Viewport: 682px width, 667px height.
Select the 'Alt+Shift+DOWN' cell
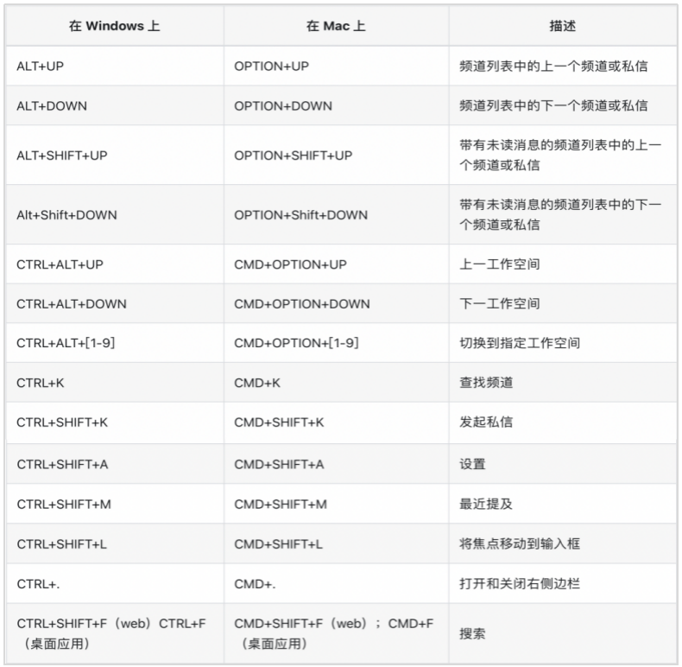click(x=115, y=214)
